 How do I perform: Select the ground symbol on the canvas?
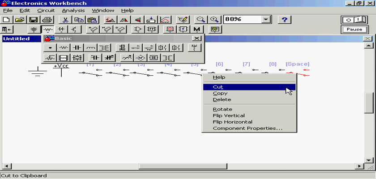pyautogui.click(x=38, y=72)
